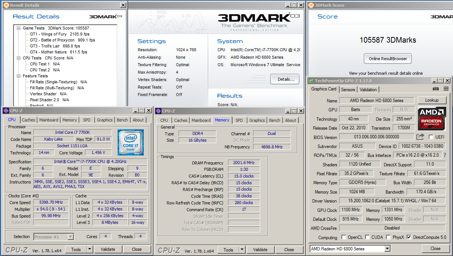Click the DRAM Frequency value field
The height and width of the screenshot is (256, 453).
[x=243, y=163]
